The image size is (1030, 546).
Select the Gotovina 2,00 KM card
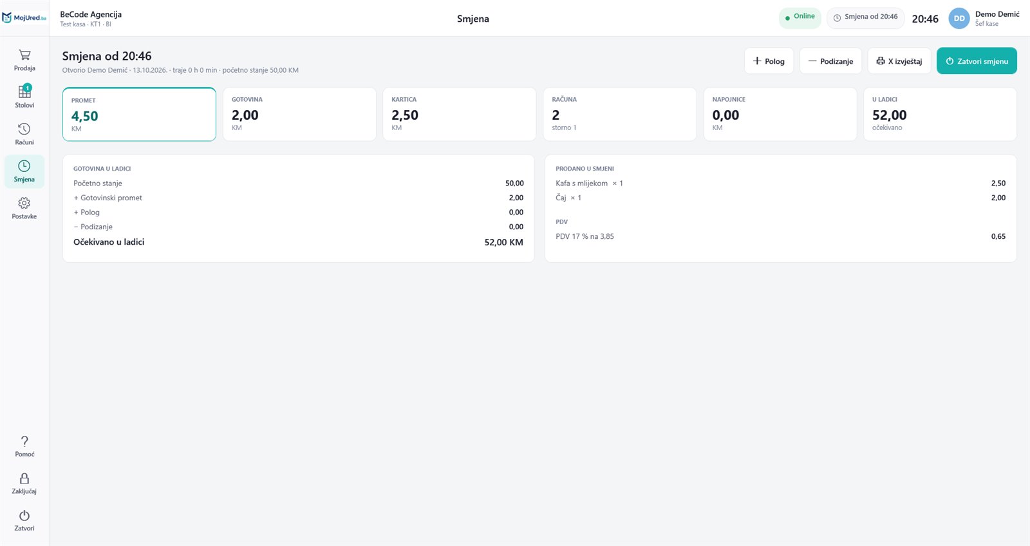click(299, 114)
